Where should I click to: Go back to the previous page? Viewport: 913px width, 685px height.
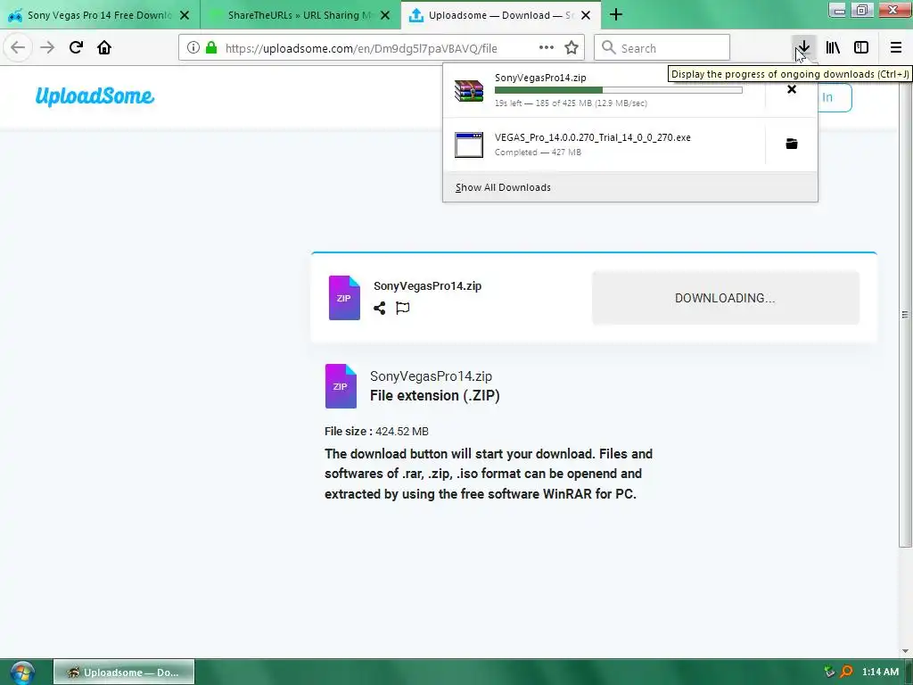click(x=18, y=48)
